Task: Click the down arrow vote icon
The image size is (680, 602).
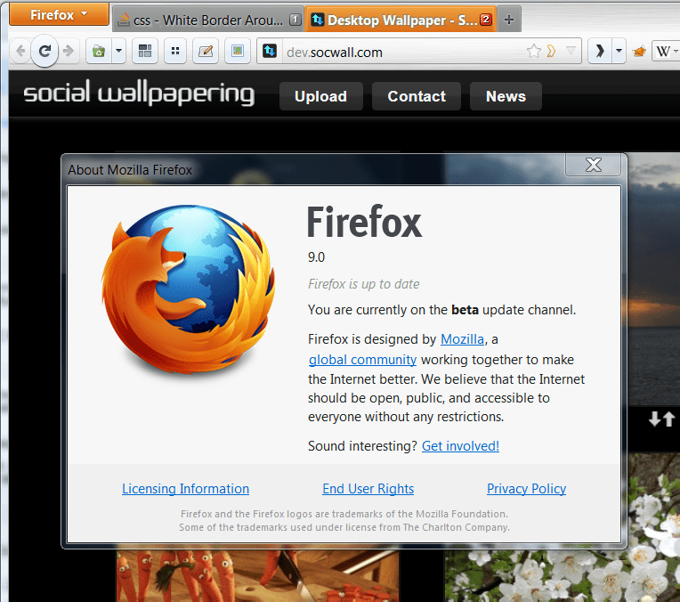Action: [x=654, y=419]
